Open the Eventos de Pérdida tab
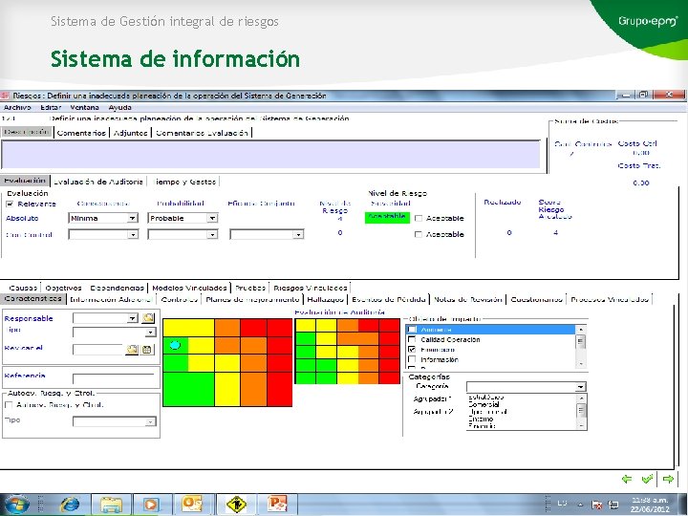Screen dimensions: 688x516 tap(389, 299)
